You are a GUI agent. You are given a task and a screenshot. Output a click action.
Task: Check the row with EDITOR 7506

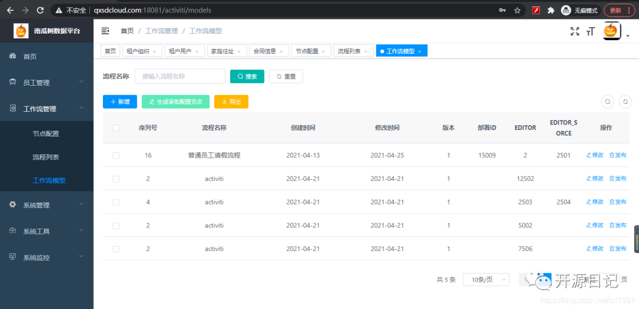point(116,249)
